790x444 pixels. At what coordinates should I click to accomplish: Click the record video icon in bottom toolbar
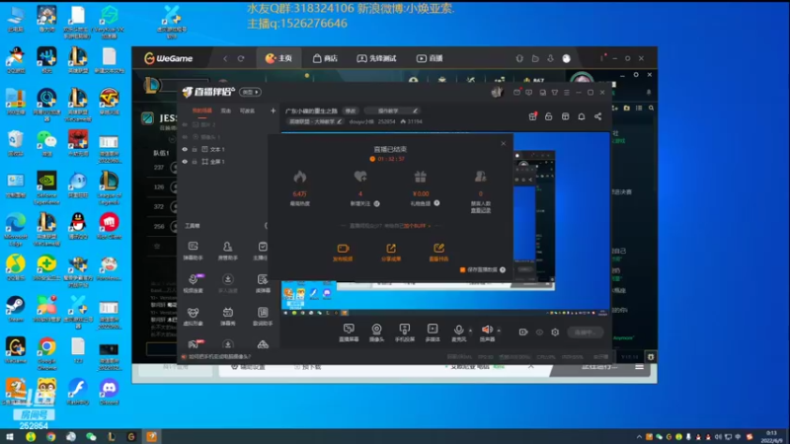[523, 333]
